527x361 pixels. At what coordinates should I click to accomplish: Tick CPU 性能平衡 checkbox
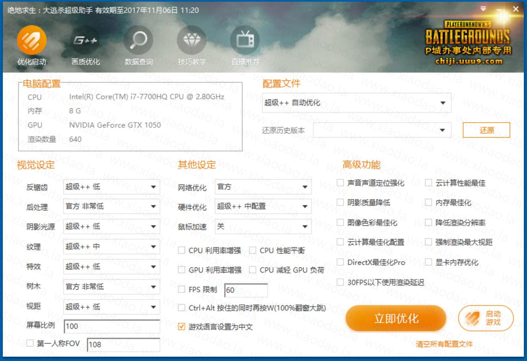[253, 250]
